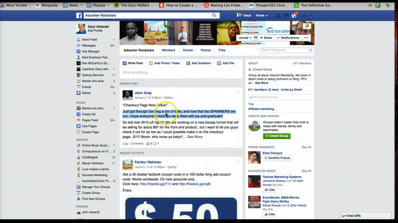Click the Events calendar icon in sidebar

[78, 87]
